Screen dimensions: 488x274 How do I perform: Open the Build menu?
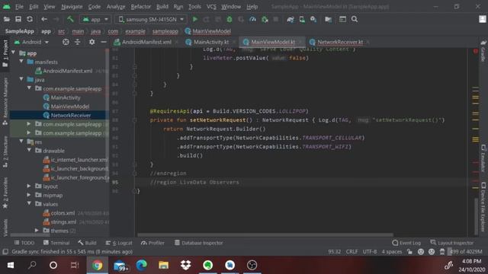click(162, 7)
